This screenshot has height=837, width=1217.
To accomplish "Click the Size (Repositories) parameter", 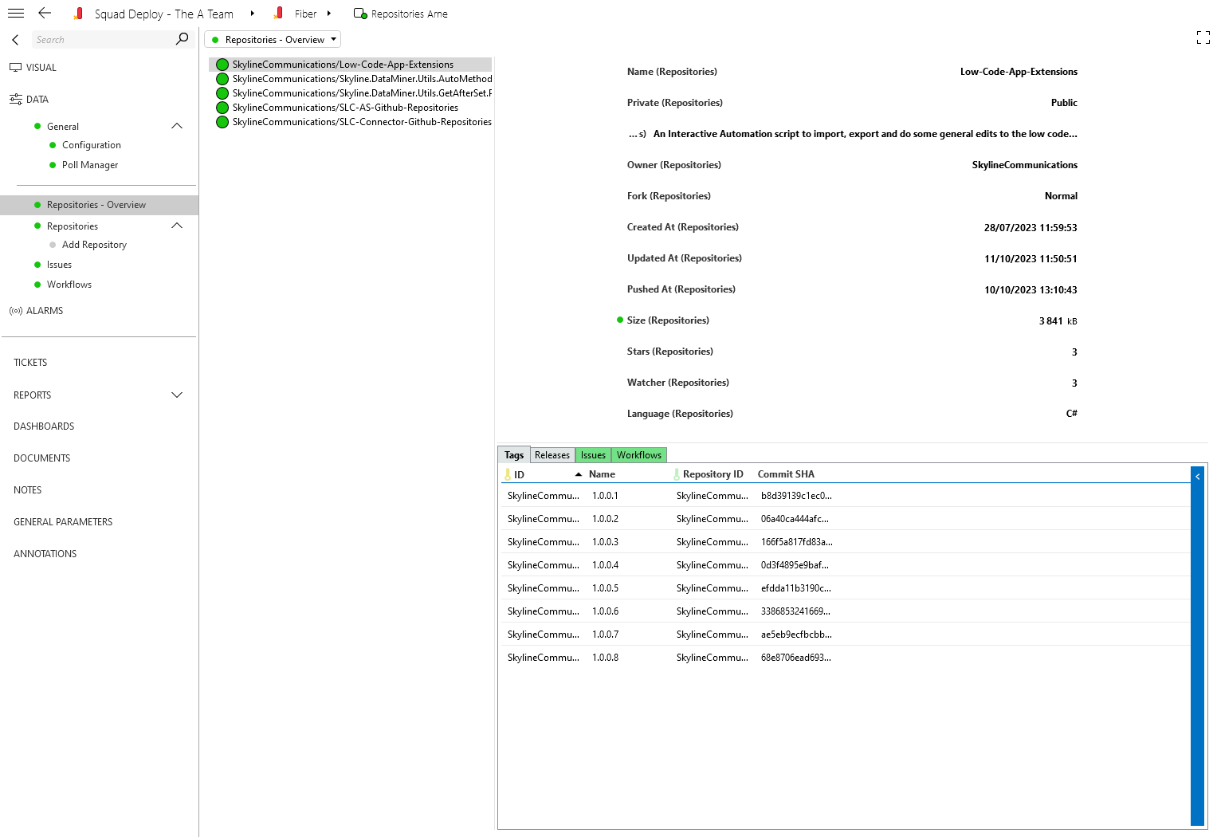I will (668, 320).
